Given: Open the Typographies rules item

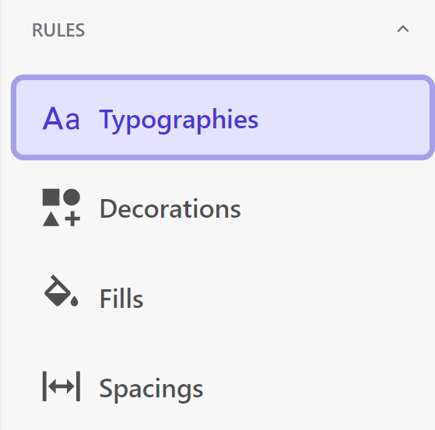Looking at the screenshot, I should [x=223, y=117].
